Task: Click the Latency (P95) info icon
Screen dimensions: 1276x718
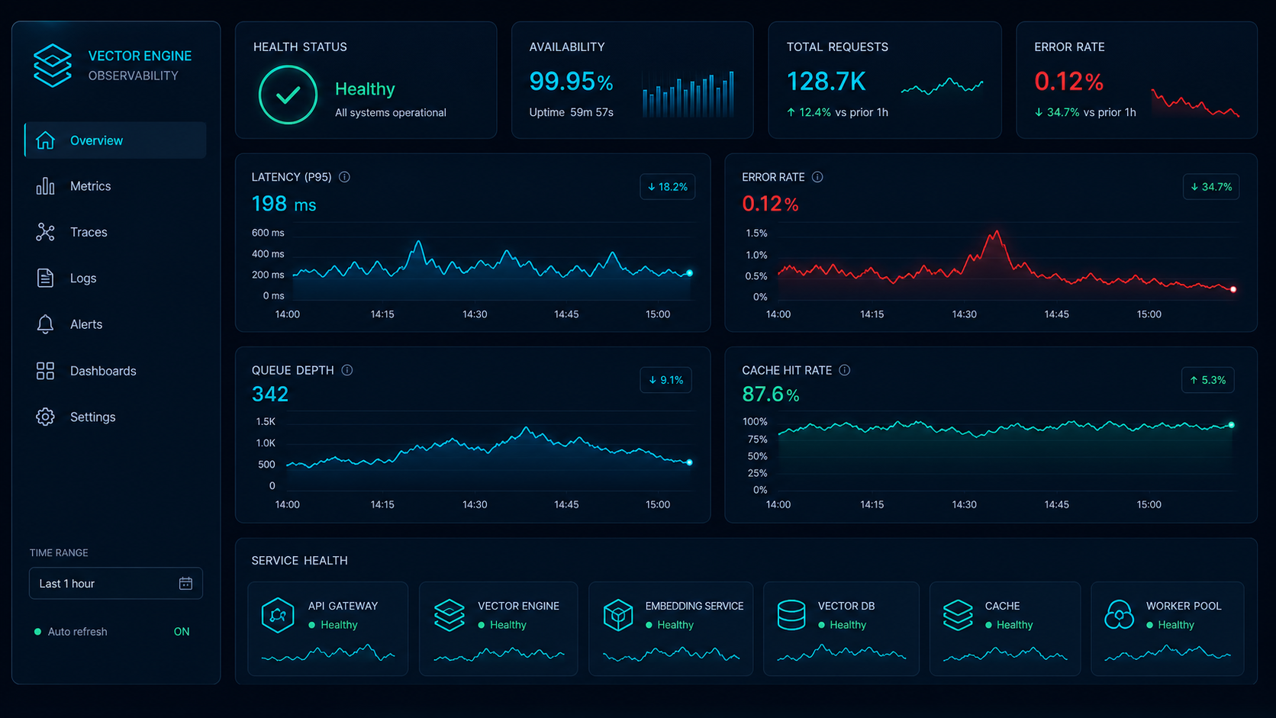Action: pyautogui.click(x=344, y=177)
